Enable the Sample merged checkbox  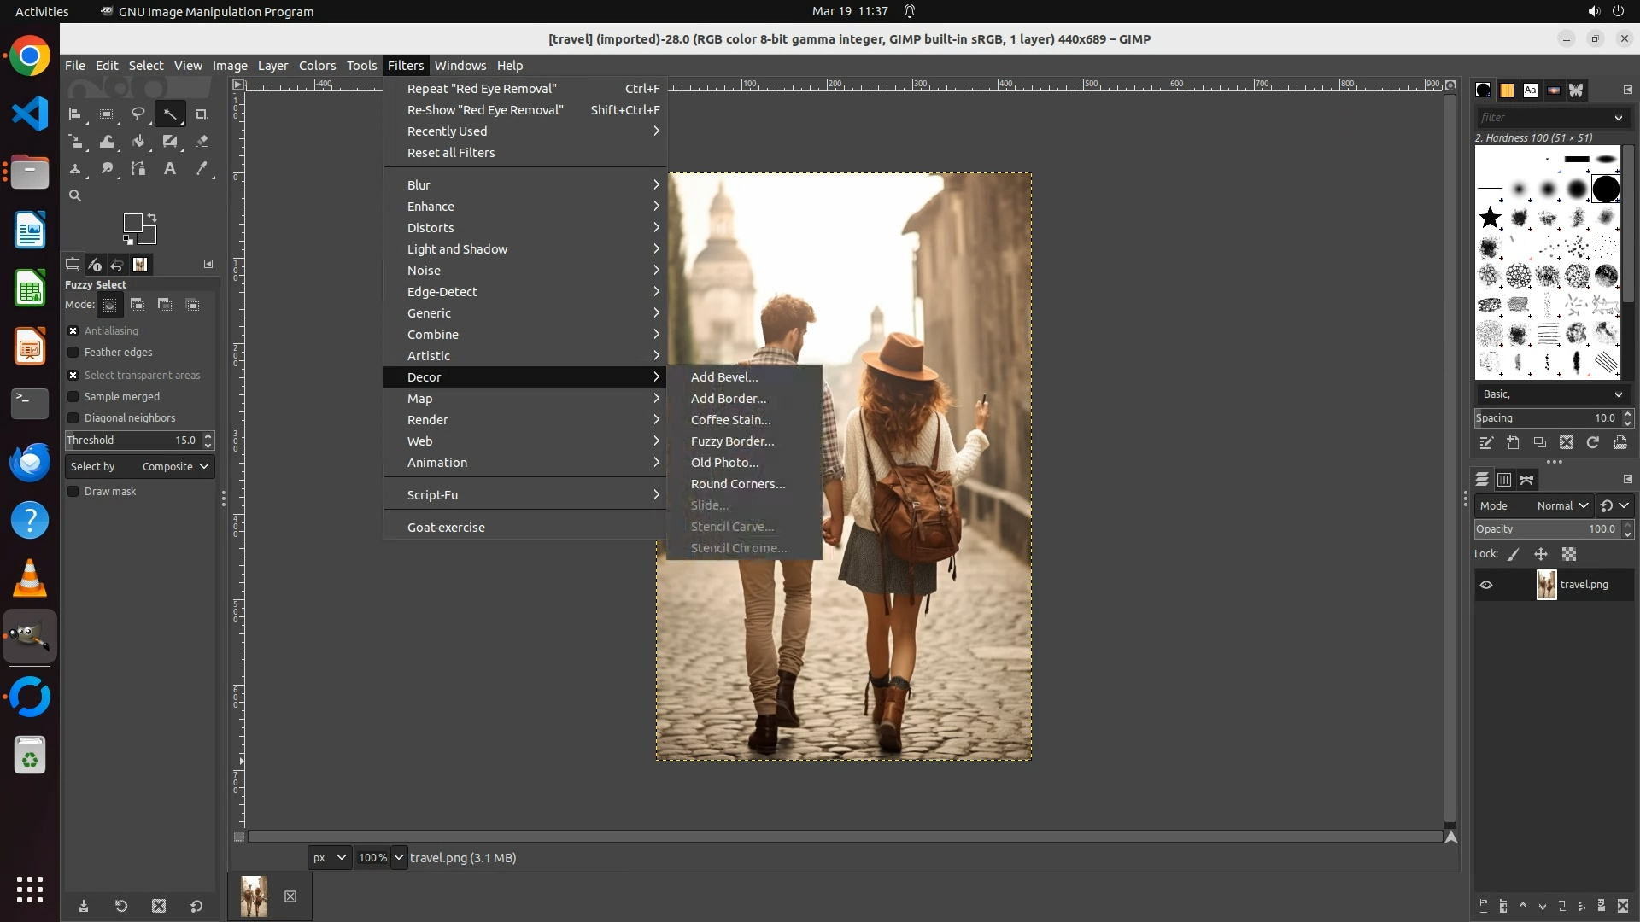click(x=73, y=396)
